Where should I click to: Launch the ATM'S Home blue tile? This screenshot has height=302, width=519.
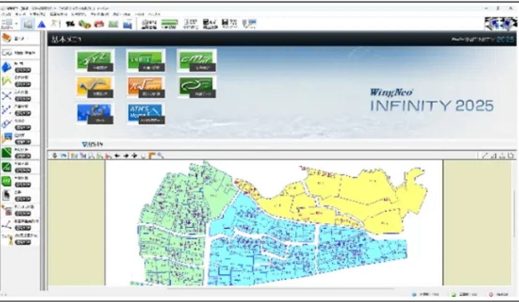[145, 114]
